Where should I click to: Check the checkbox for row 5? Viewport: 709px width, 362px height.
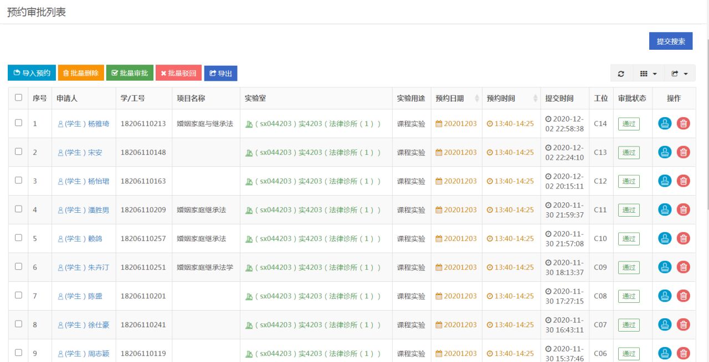tap(18, 238)
